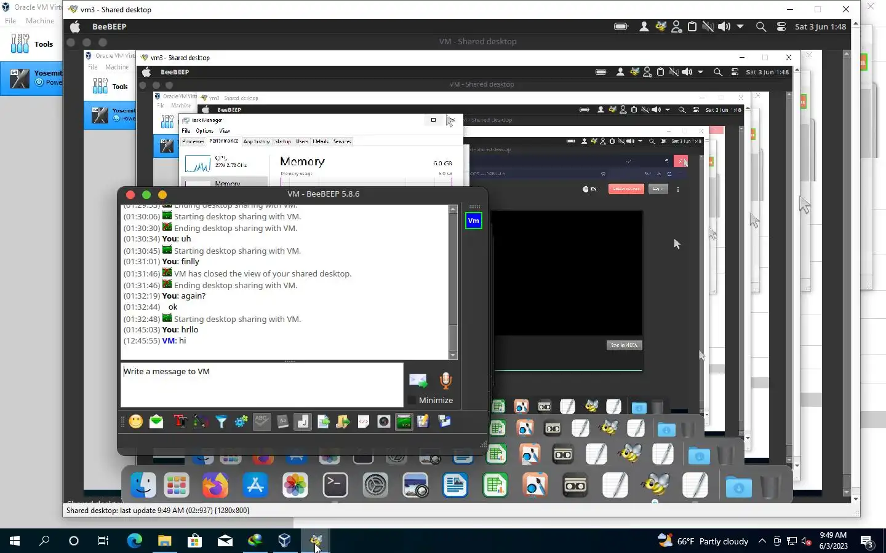Click the Write a message to VM field
Screen dimensions: 886x553
pyautogui.click(x=262, y=385)
